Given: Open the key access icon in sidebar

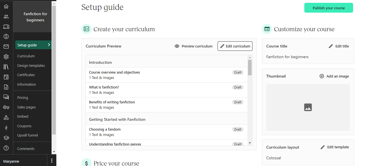Looking at the screenshot, I should tap(6, 107).
